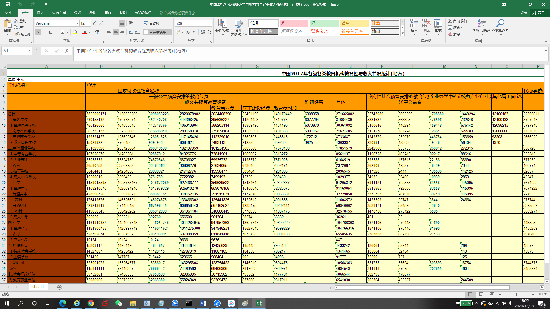
Task: Expand the number format dropdown
Action: click(210, 23)
